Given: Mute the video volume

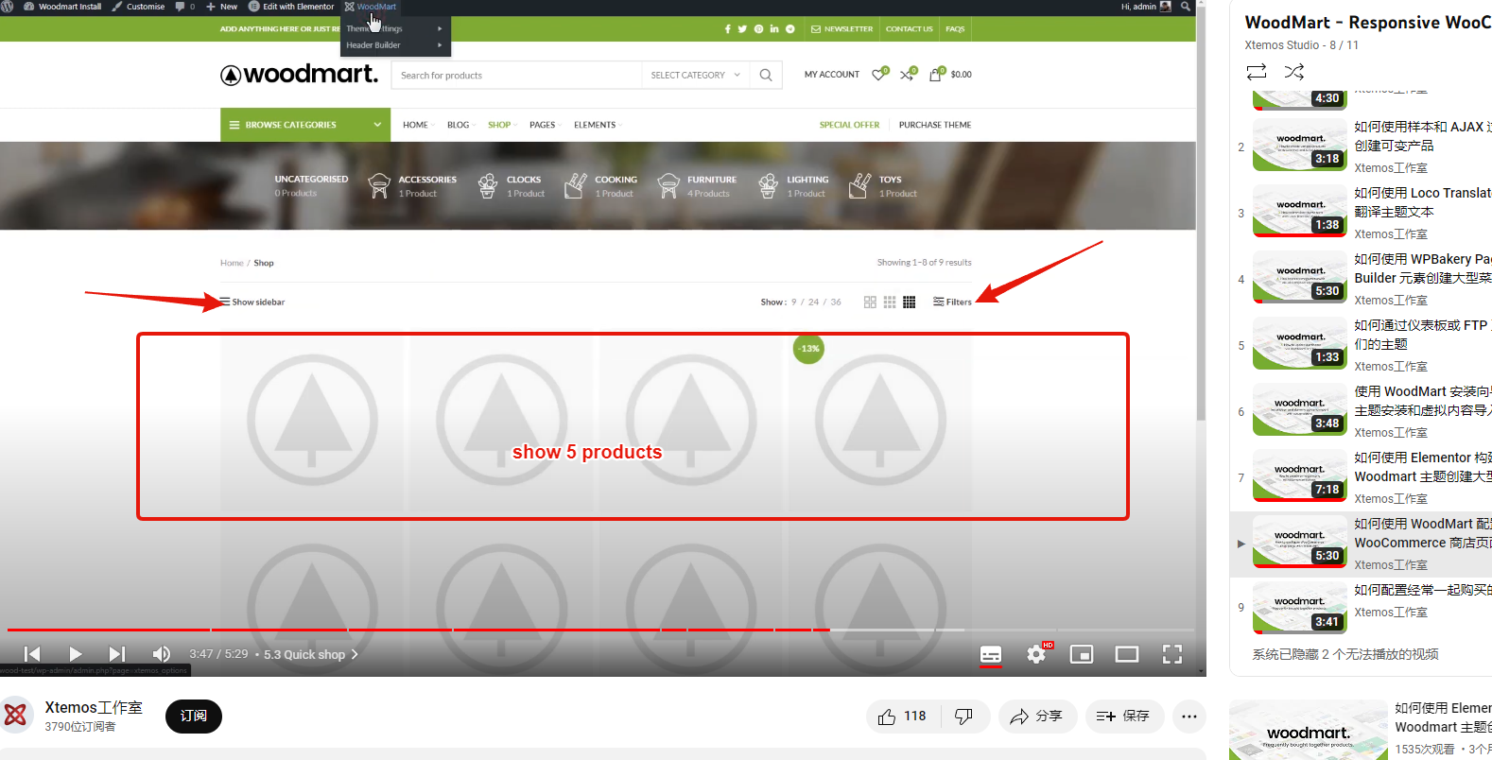Looking at the screenshot, I should [162, 654].
